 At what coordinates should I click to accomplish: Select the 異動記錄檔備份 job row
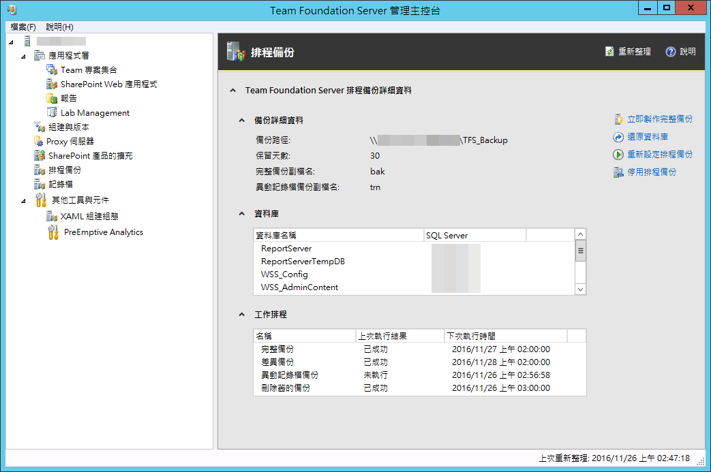pos(419,375)
